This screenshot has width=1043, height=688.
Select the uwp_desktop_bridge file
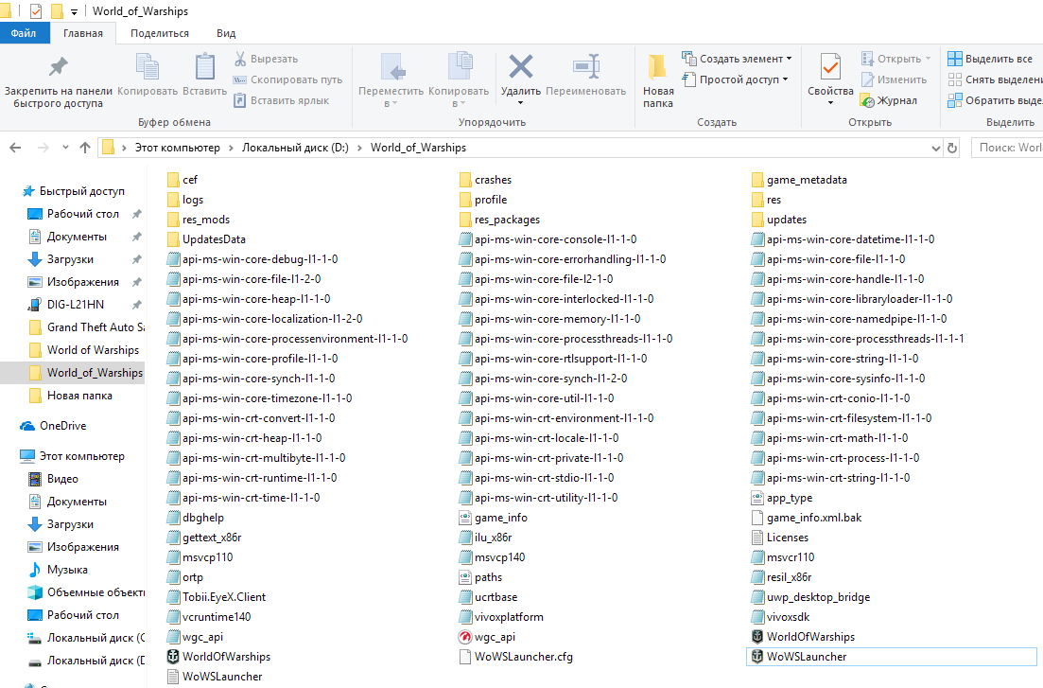[x=810, y=597]
